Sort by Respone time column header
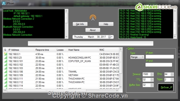The height and width of the screenshot is (101, 180). [45, 50]
